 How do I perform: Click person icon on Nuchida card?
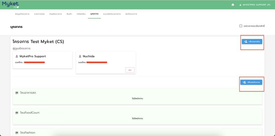[80, 56]
